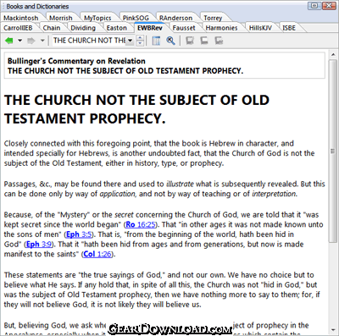
Task: Click the green Back arrow
Action: (x=9, y=41)
